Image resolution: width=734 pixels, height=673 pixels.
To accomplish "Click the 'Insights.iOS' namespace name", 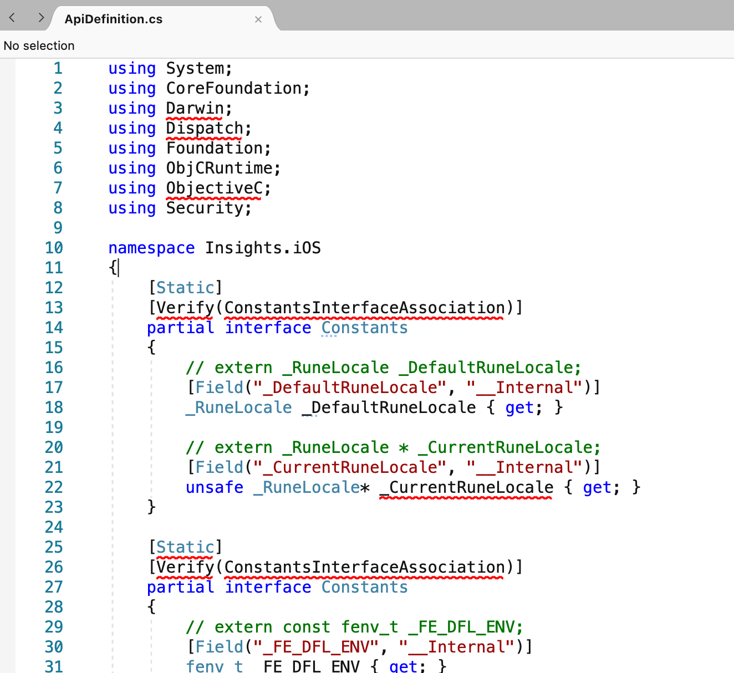I will 262,248.
